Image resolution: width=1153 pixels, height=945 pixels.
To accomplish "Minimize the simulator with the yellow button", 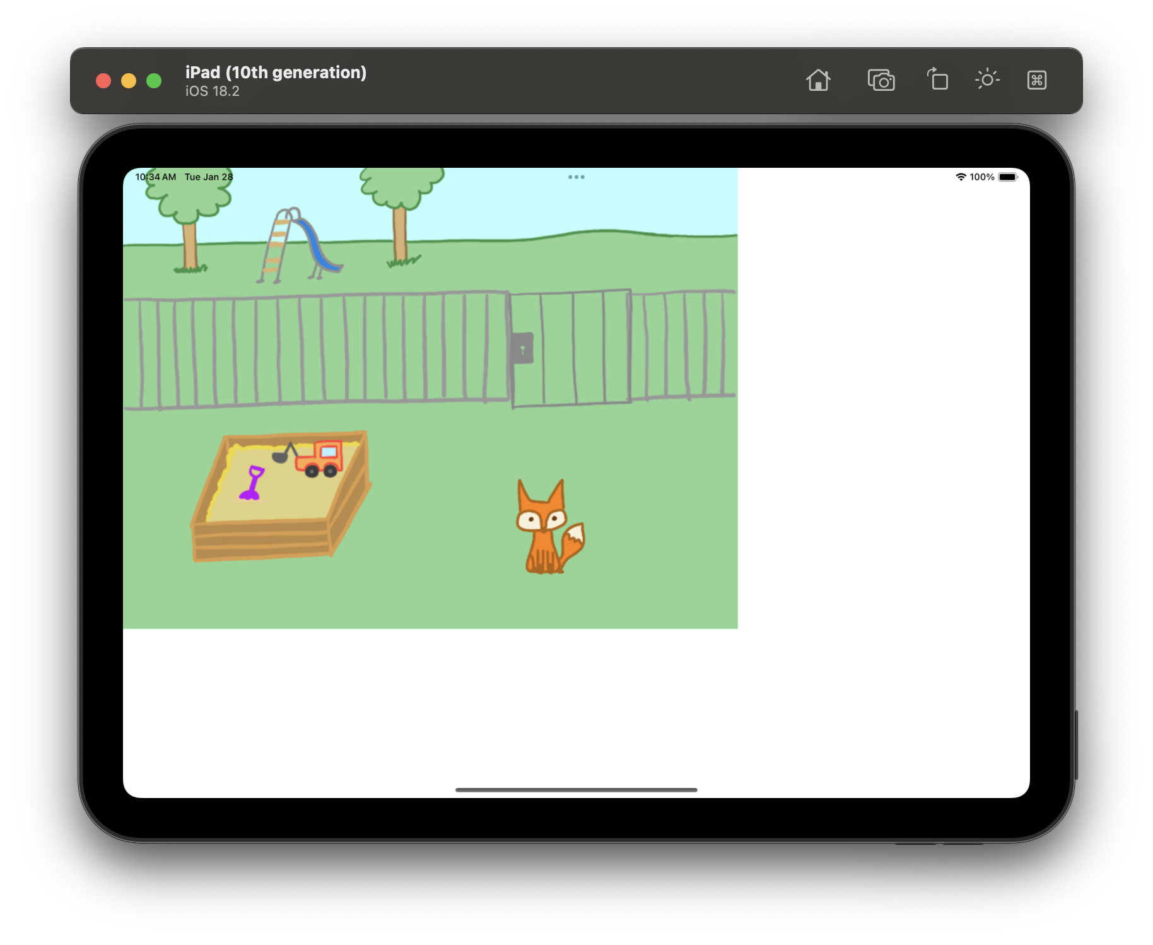I will click(129, 81).
